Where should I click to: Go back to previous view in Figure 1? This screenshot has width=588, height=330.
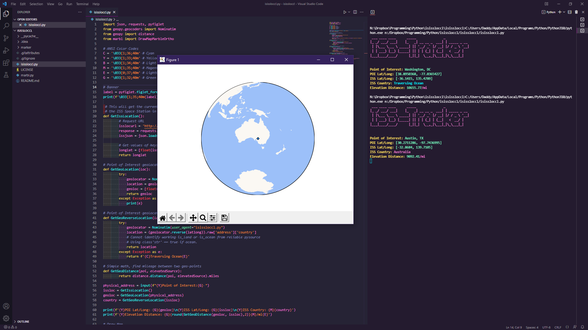[x=172, y=218]
